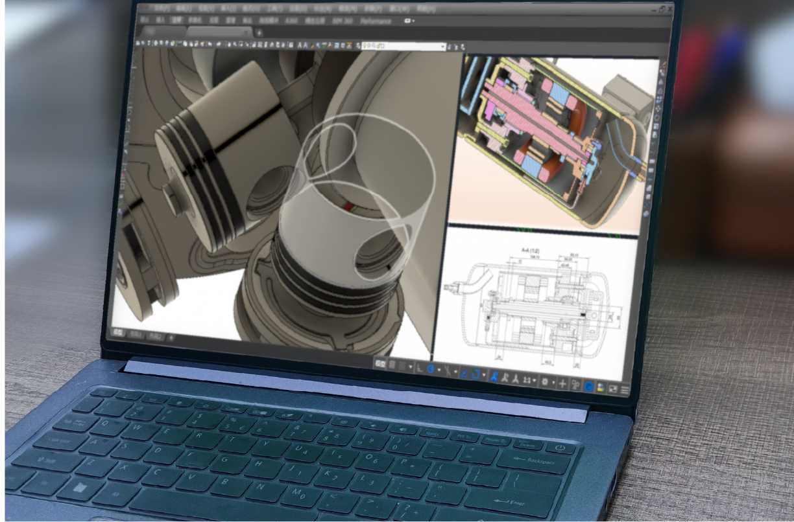Image resolution: width=794 pixels, height=522 pixels.
Task: Click the Customization menu icon in status bar
Action: coord(625,389)
